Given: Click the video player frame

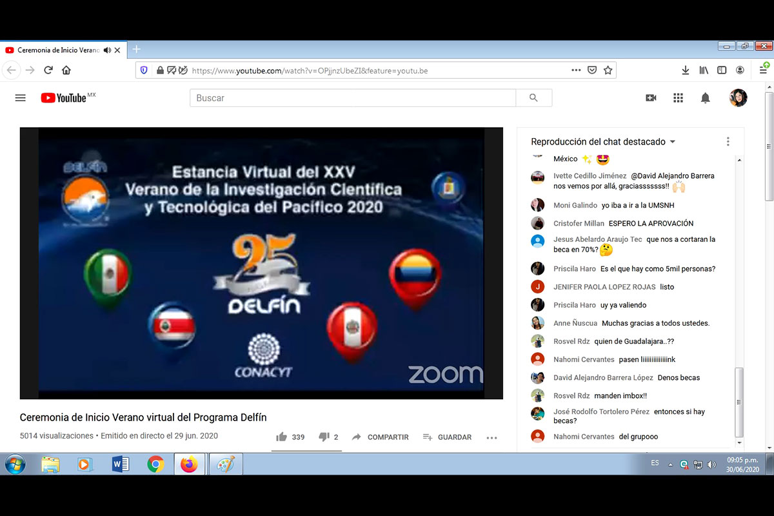Looking at the screenshot, I should pyautogui.click(x=261, y=263).
